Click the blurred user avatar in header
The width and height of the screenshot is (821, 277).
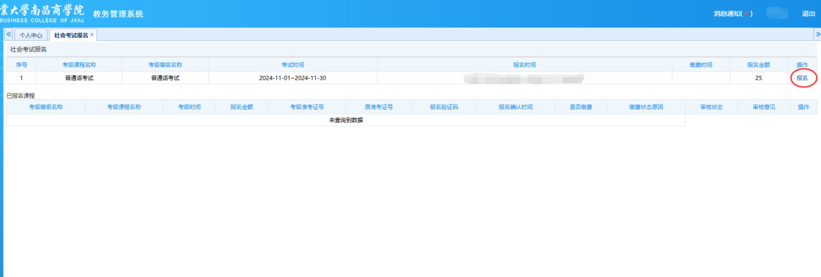pos(777,13)
